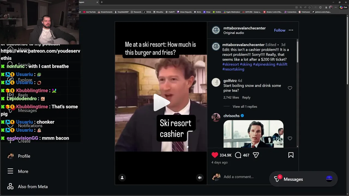Open the avatar in the Messages widget
The width and height of the screenshot is (349, 196).
click(x=329, y=179)
